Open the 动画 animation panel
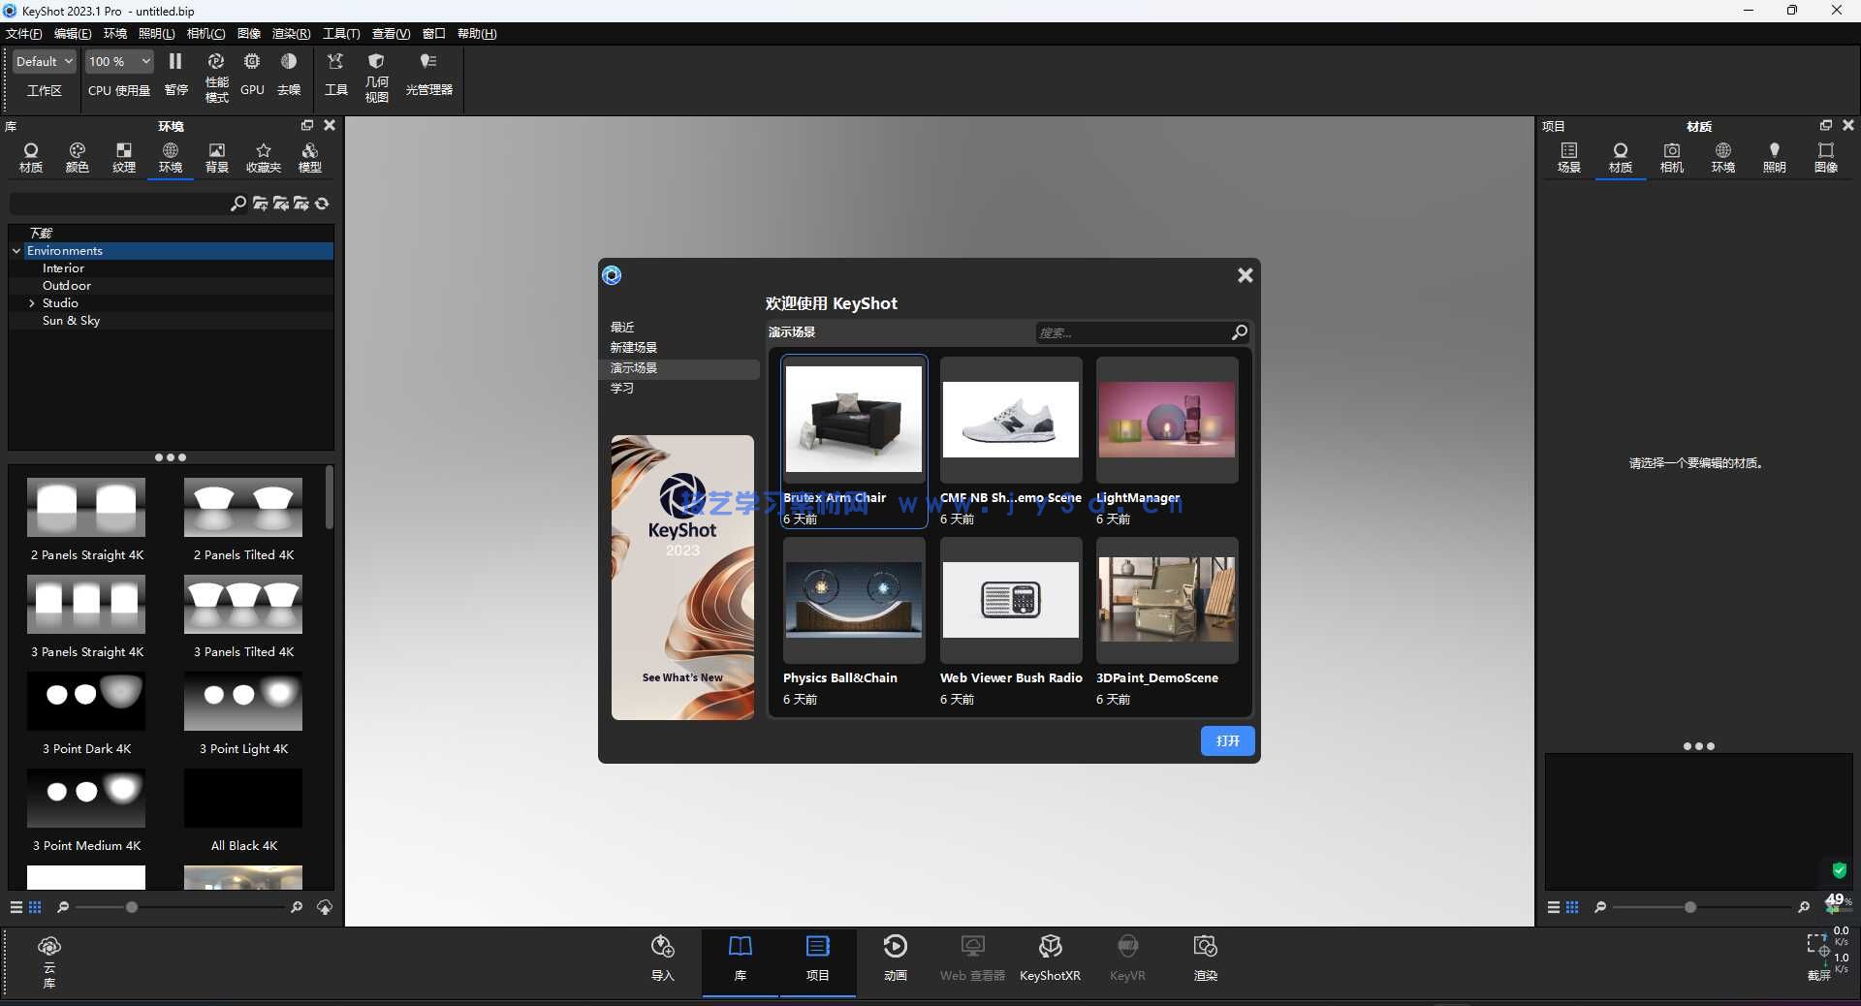Screen dimensions: 1861x1006 896,959
